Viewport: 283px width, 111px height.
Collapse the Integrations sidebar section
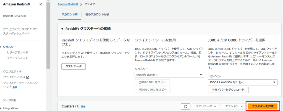[x=1, y=108]
